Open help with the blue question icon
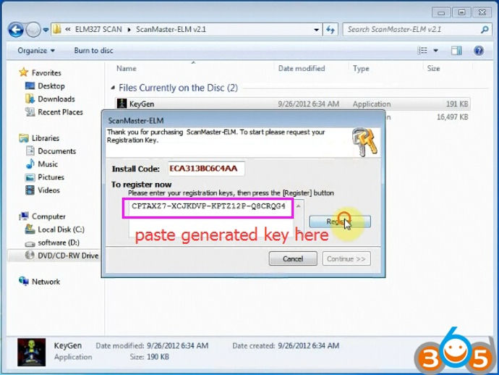The image size is (499, 375). pyautogui.click(x=479, y=51)
